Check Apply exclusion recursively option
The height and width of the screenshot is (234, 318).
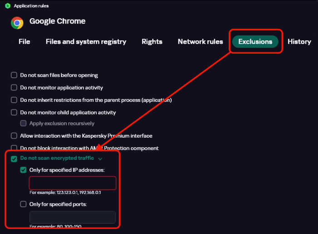23,124
